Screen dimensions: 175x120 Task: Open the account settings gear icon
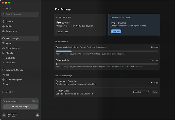[38, 115]
